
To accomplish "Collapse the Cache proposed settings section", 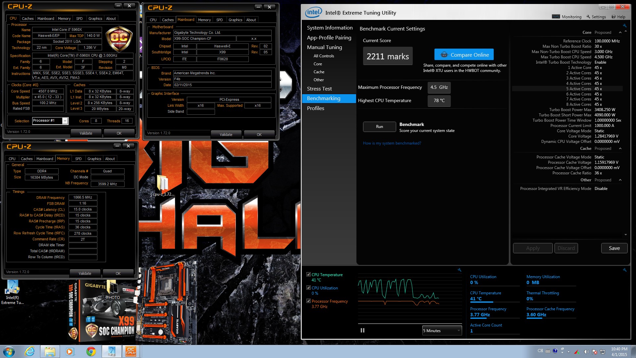I will coord(620,149).
